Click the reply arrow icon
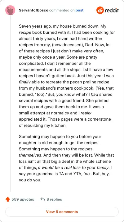The width and height of the screenshot is (124, 222). coord(42,199)
